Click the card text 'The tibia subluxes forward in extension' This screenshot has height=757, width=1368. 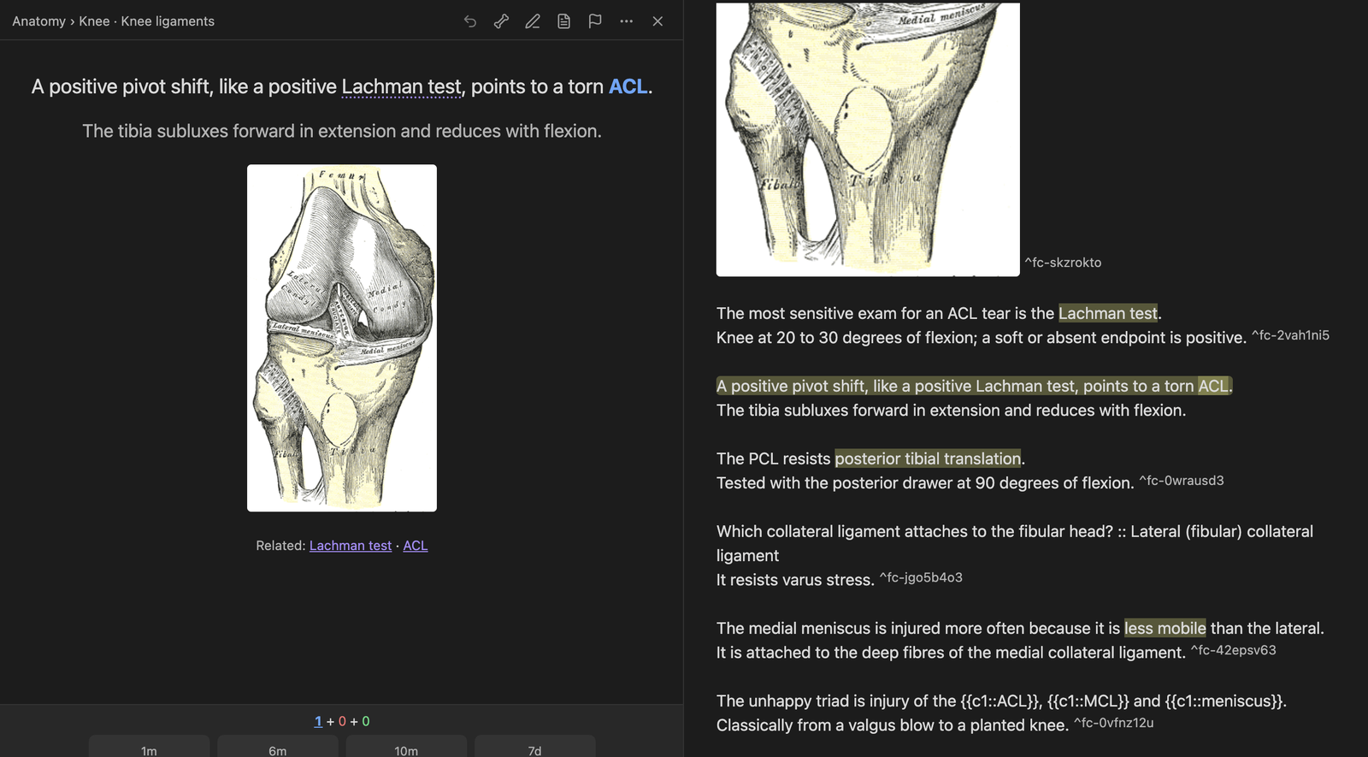(342, 131)
